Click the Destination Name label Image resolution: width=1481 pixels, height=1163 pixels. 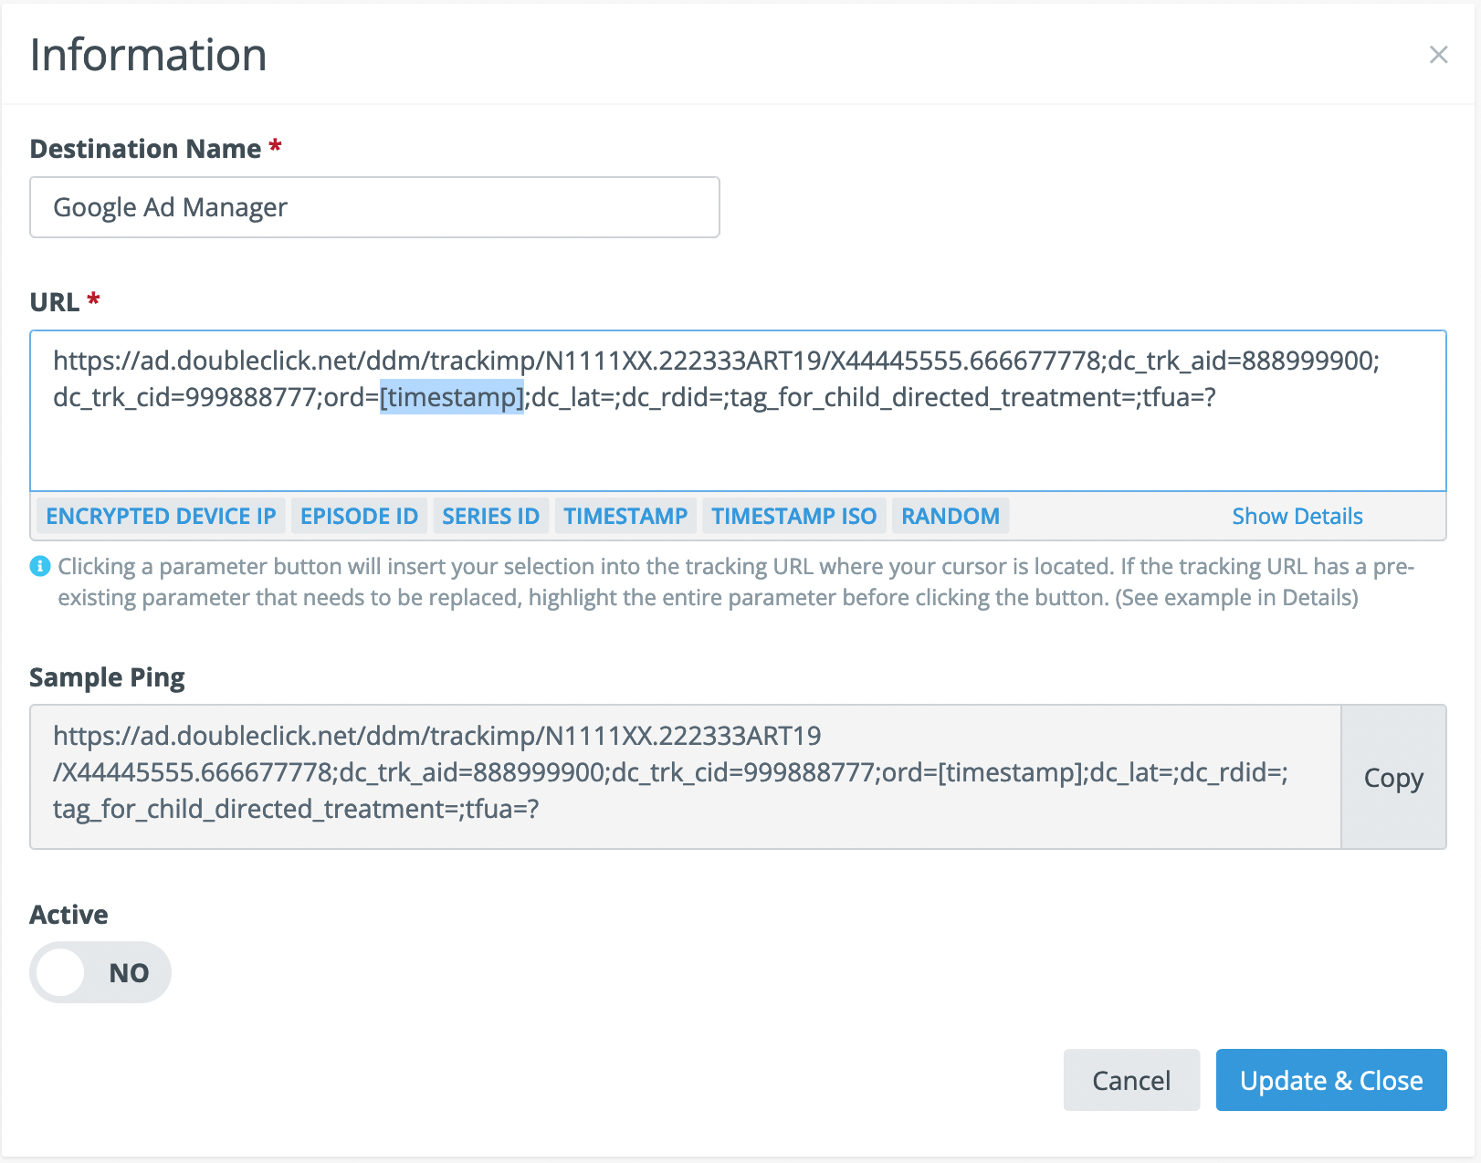click(x=145, y=148)
